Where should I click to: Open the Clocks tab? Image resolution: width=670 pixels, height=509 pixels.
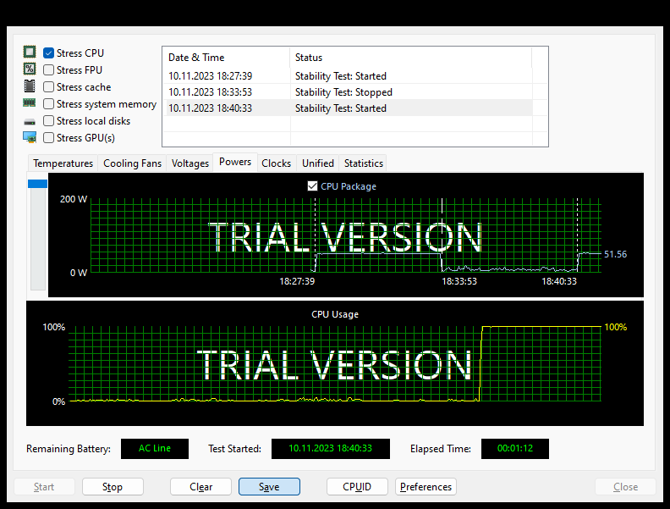tap(277, 163)
